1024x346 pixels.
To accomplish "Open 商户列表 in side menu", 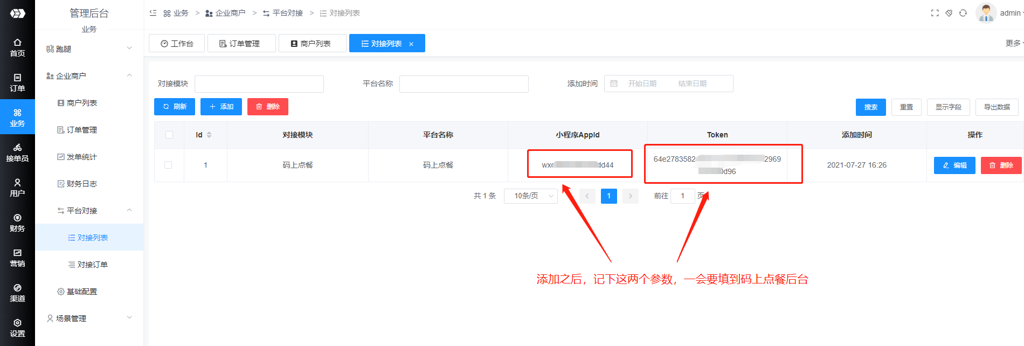I will [89, 102].
